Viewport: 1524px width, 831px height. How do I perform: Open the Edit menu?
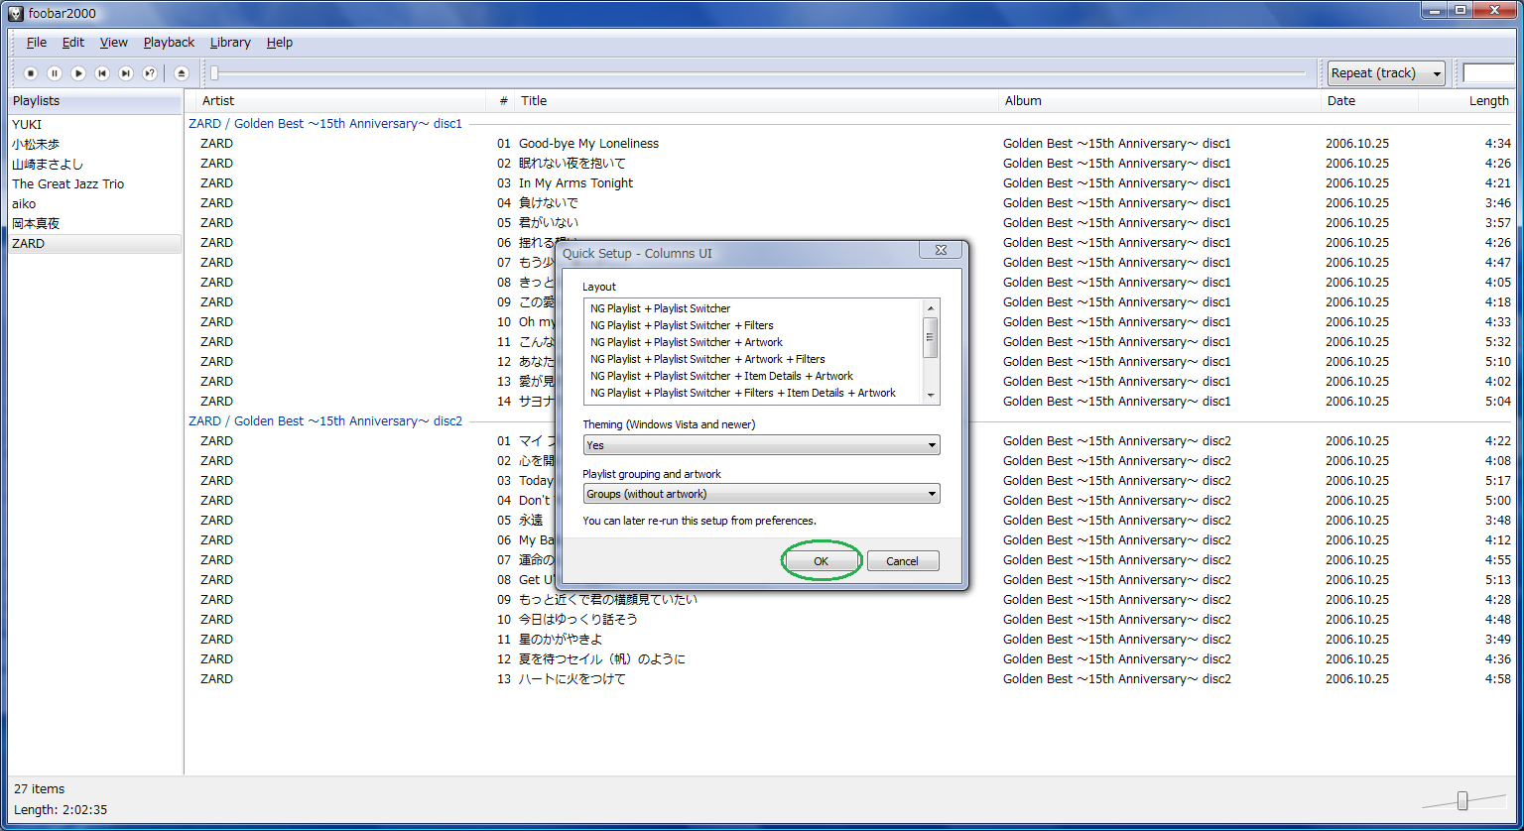[73, 43]
